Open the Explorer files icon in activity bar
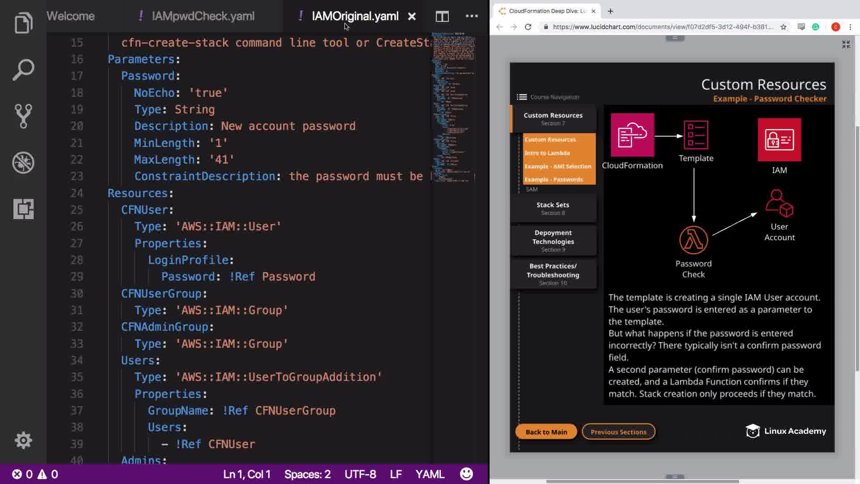 coord(23,23)
